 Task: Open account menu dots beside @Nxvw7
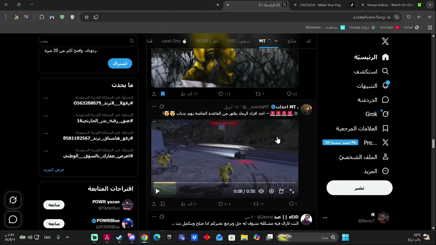pyautogui.click(x=325, y=218)
